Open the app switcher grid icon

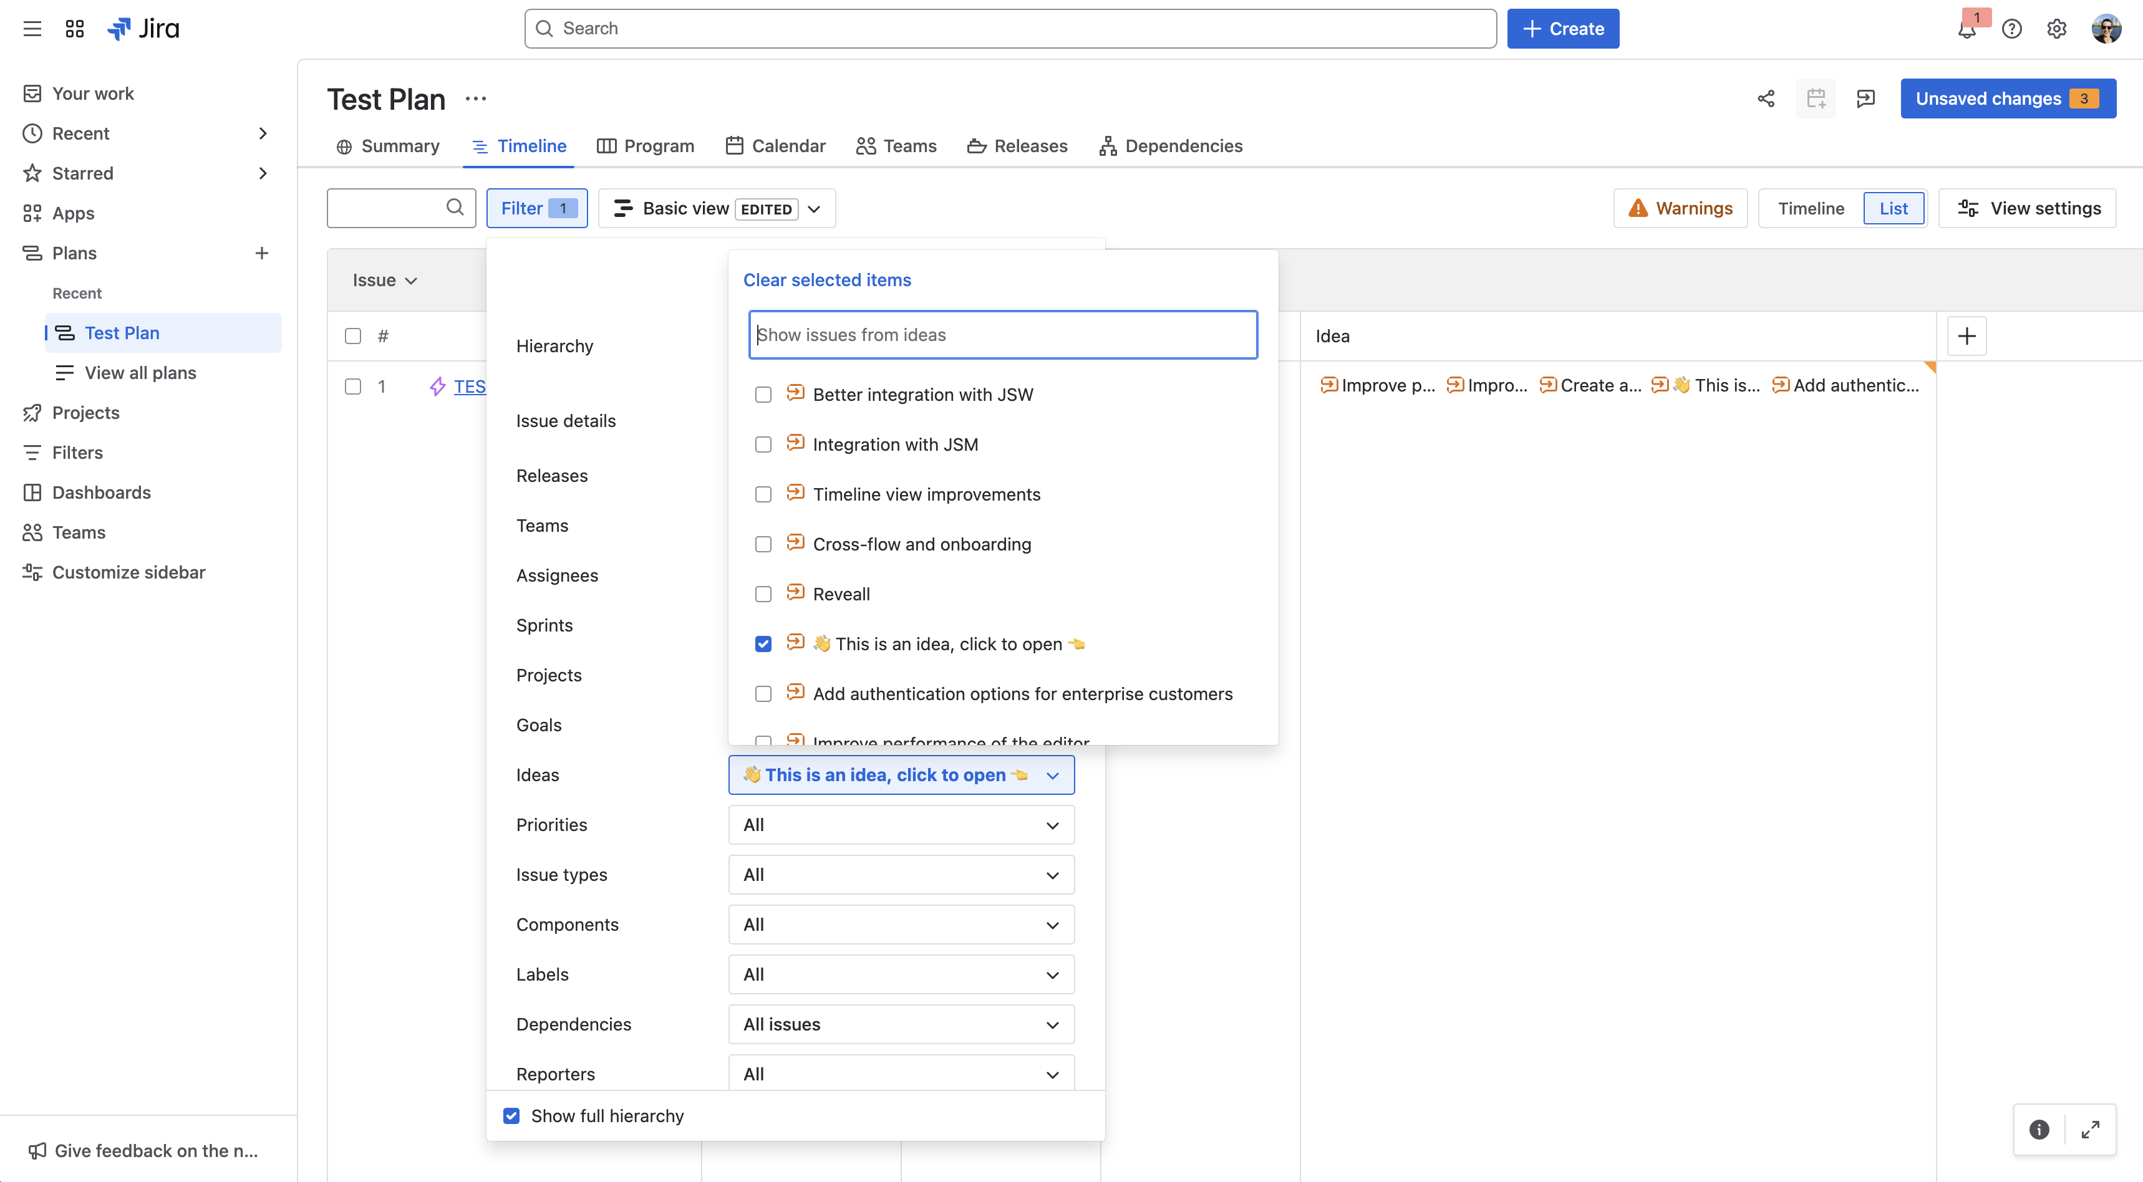click(74, 28)
